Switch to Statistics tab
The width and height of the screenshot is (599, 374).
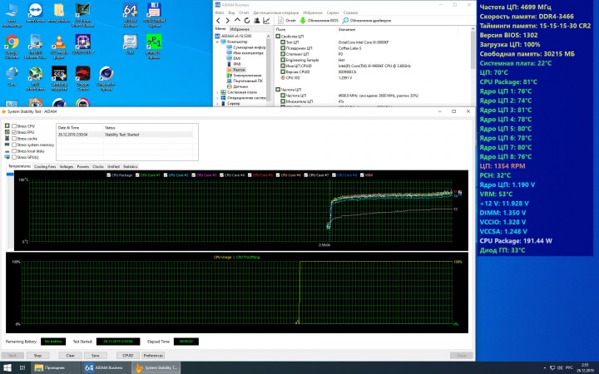[131, 167]
